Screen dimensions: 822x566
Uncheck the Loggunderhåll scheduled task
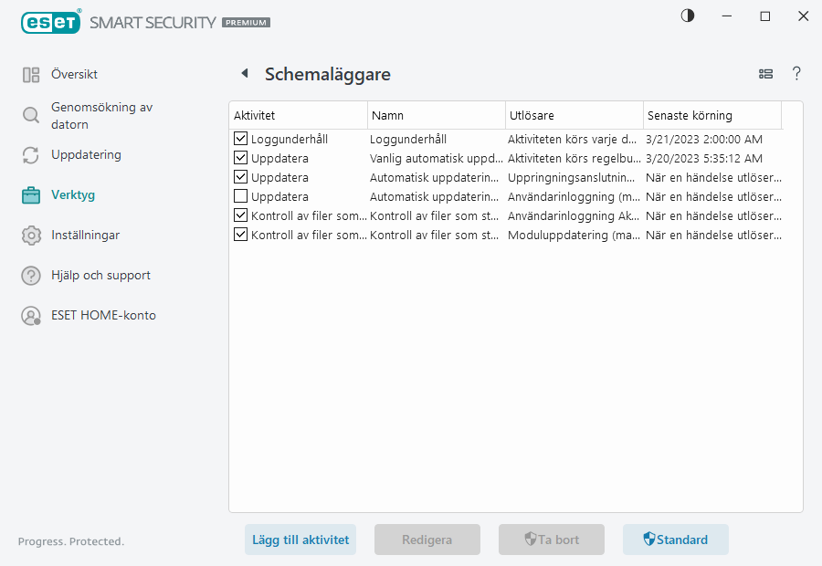click(x=240, y=139)
